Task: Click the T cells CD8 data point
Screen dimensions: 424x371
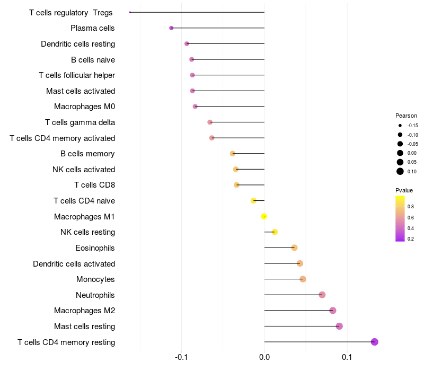Action: tap(236, 185)
